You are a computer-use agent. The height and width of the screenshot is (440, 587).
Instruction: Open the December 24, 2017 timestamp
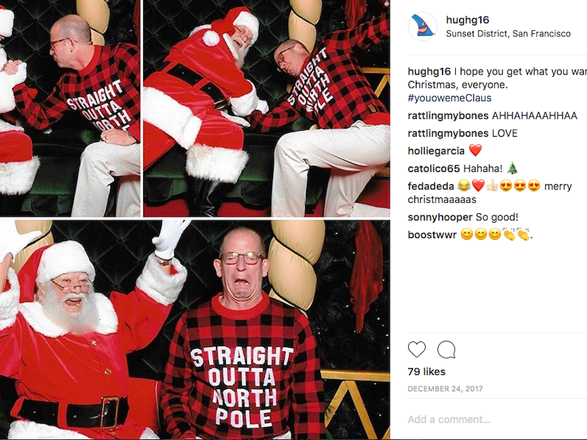tap(445, 389)
